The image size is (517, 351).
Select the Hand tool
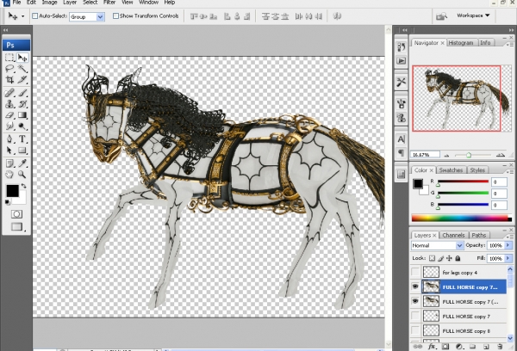tap(9, 174)
